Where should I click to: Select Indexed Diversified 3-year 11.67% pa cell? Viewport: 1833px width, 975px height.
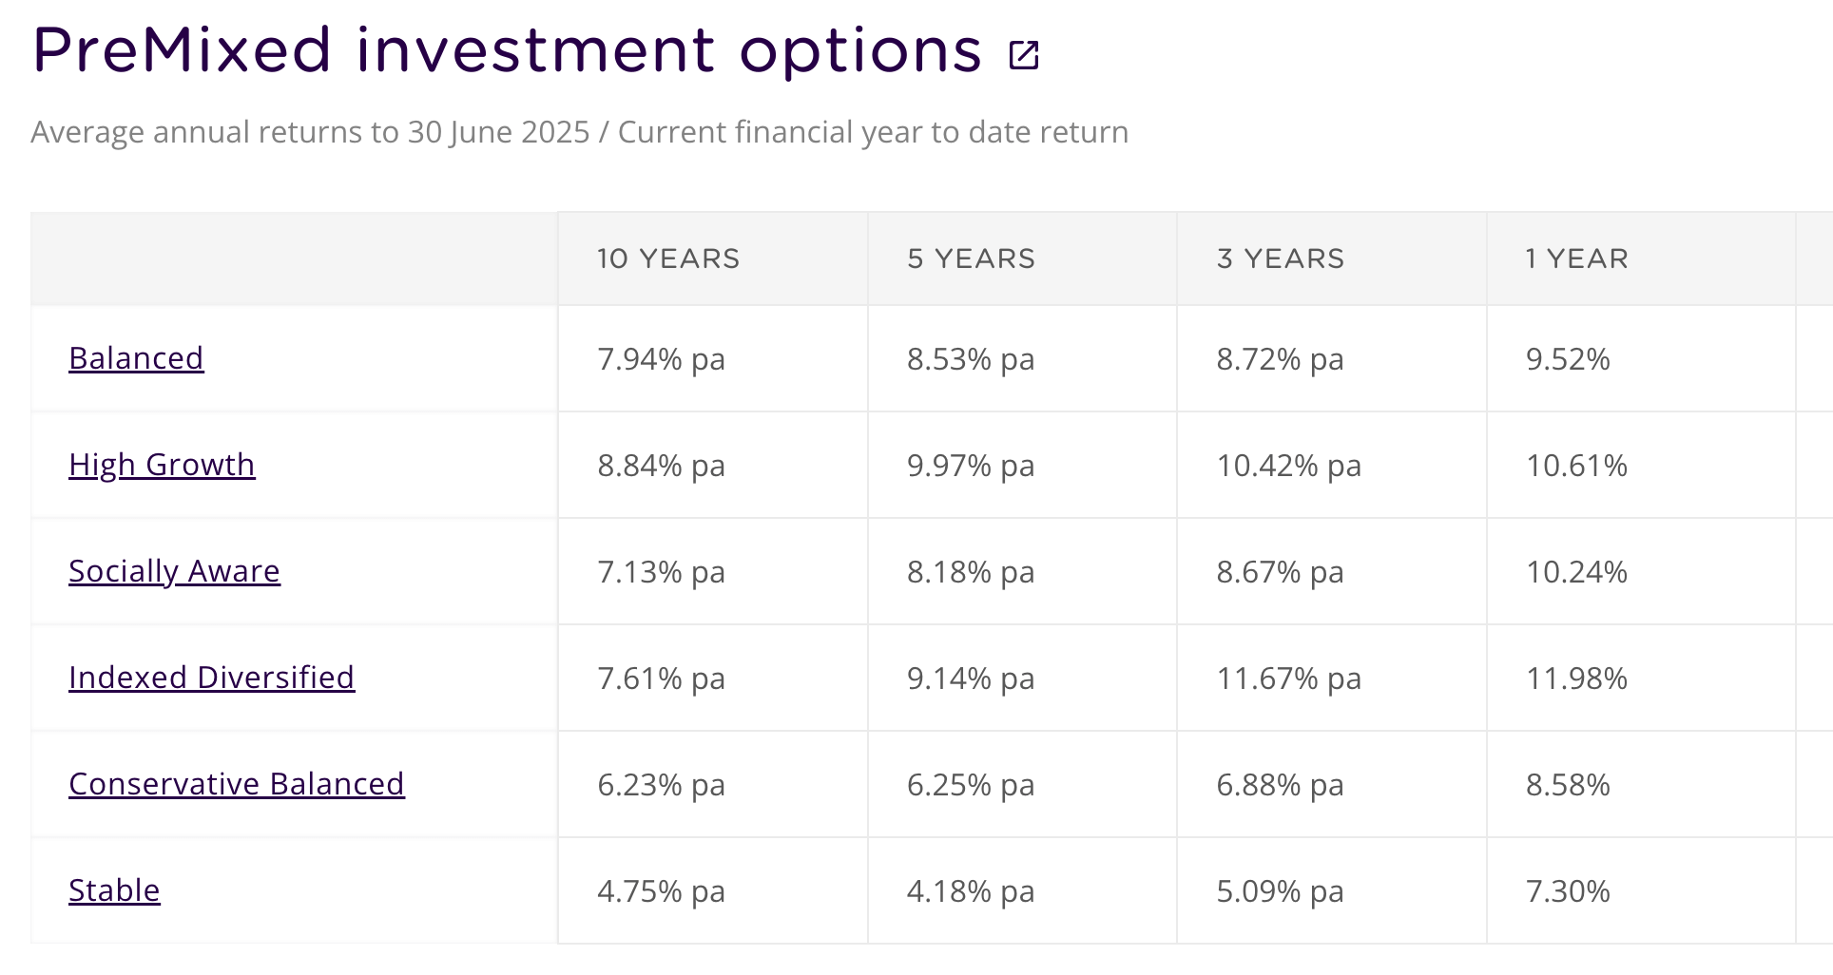pyautogui.click(x=1288, y=679)
